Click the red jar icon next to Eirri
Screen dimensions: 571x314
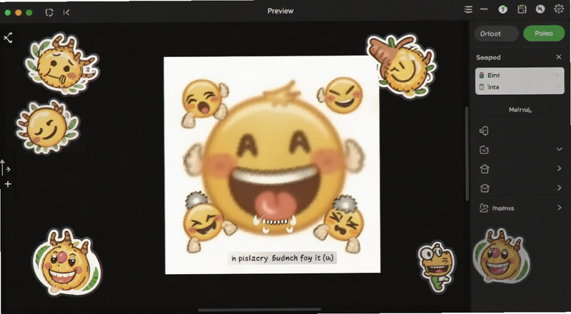(481, 76)
